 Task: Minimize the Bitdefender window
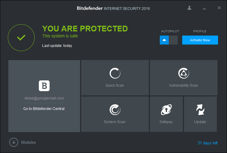(204, 8)
